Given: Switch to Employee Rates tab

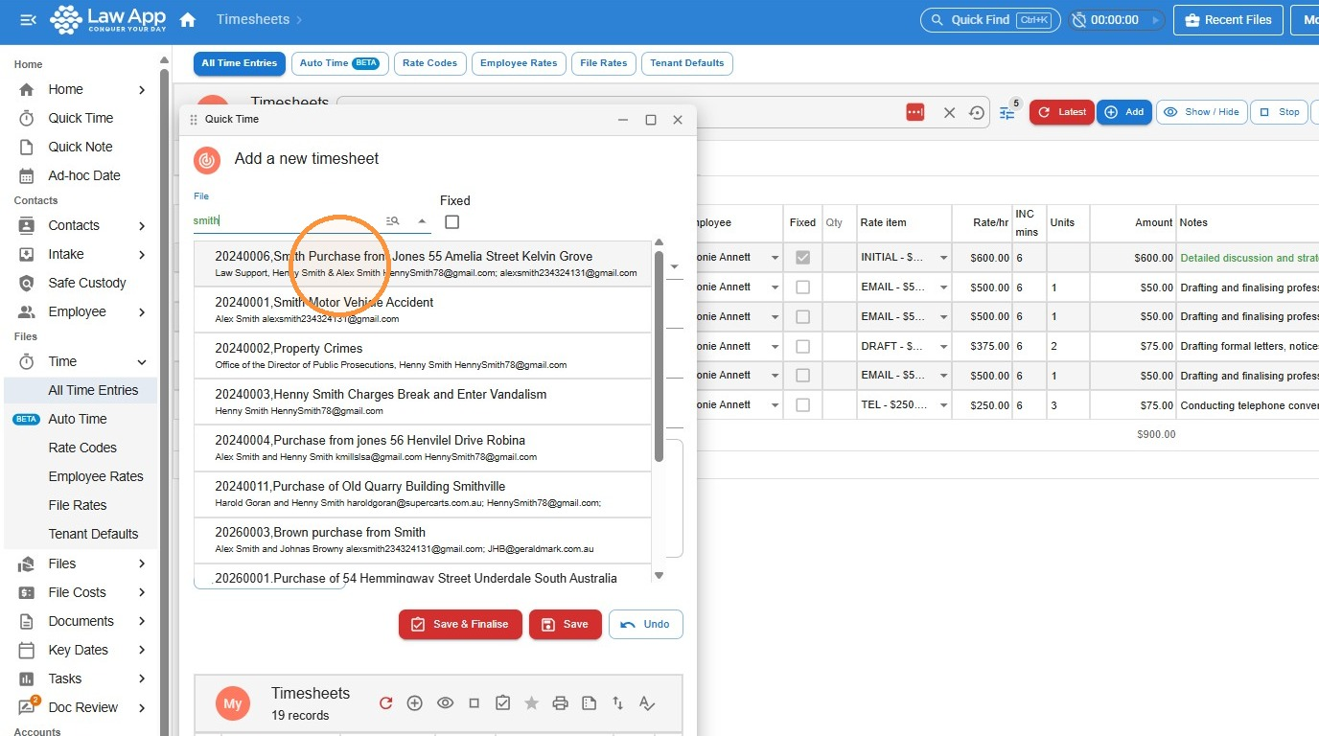Looking at the screenshot, I should [x=519, y=63].
